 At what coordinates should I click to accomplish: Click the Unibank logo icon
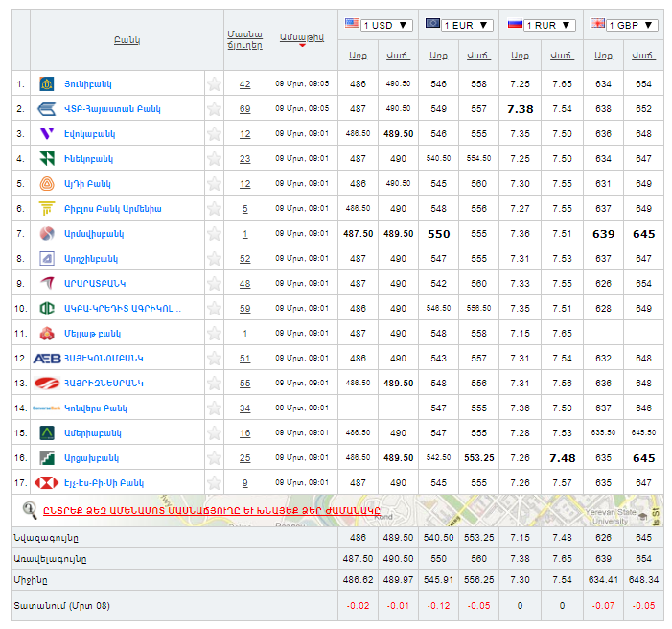pos(46,84)
